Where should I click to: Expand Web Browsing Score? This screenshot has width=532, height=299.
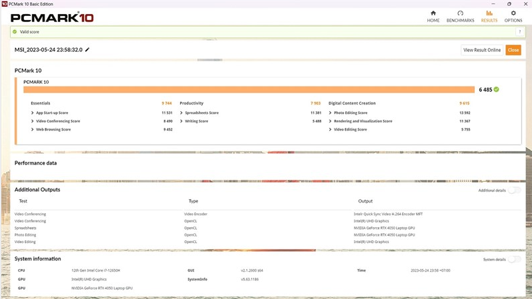32,129
